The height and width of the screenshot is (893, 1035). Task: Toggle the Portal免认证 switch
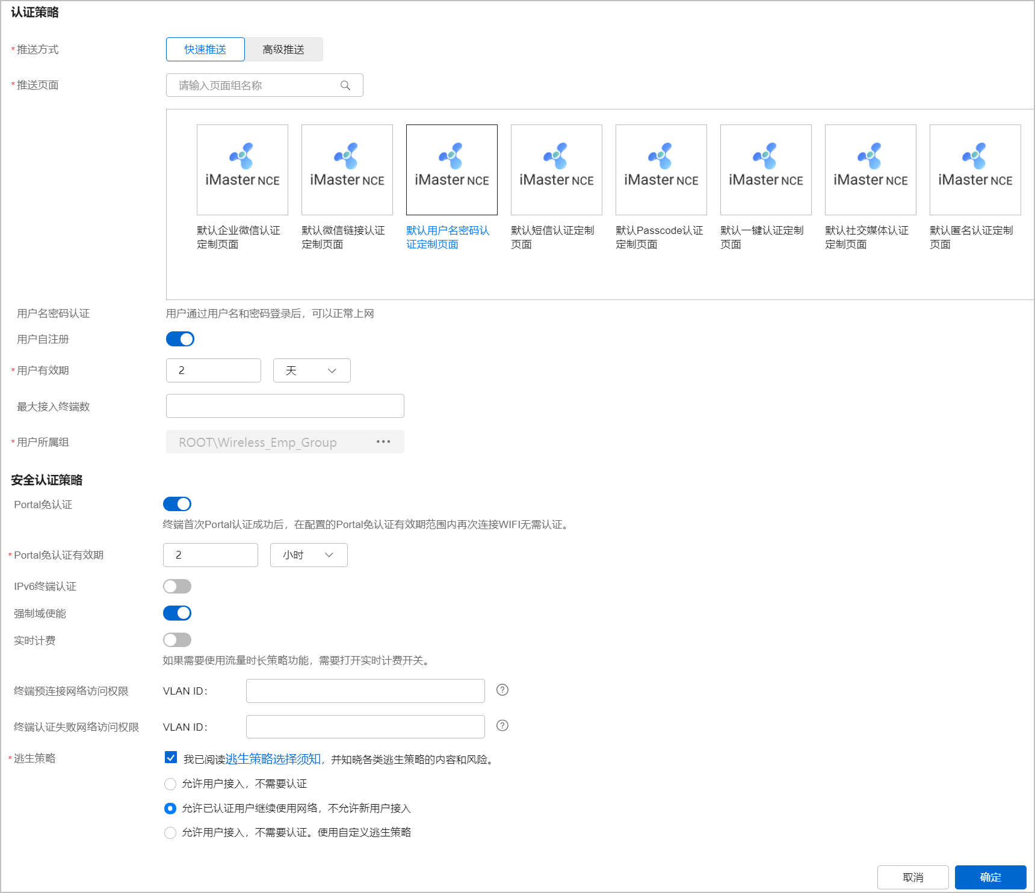coord(177,504)
